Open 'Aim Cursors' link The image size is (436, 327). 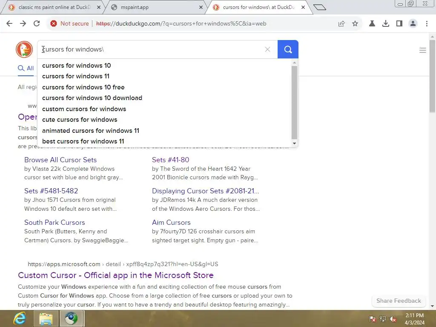click(x=171, y=222)
